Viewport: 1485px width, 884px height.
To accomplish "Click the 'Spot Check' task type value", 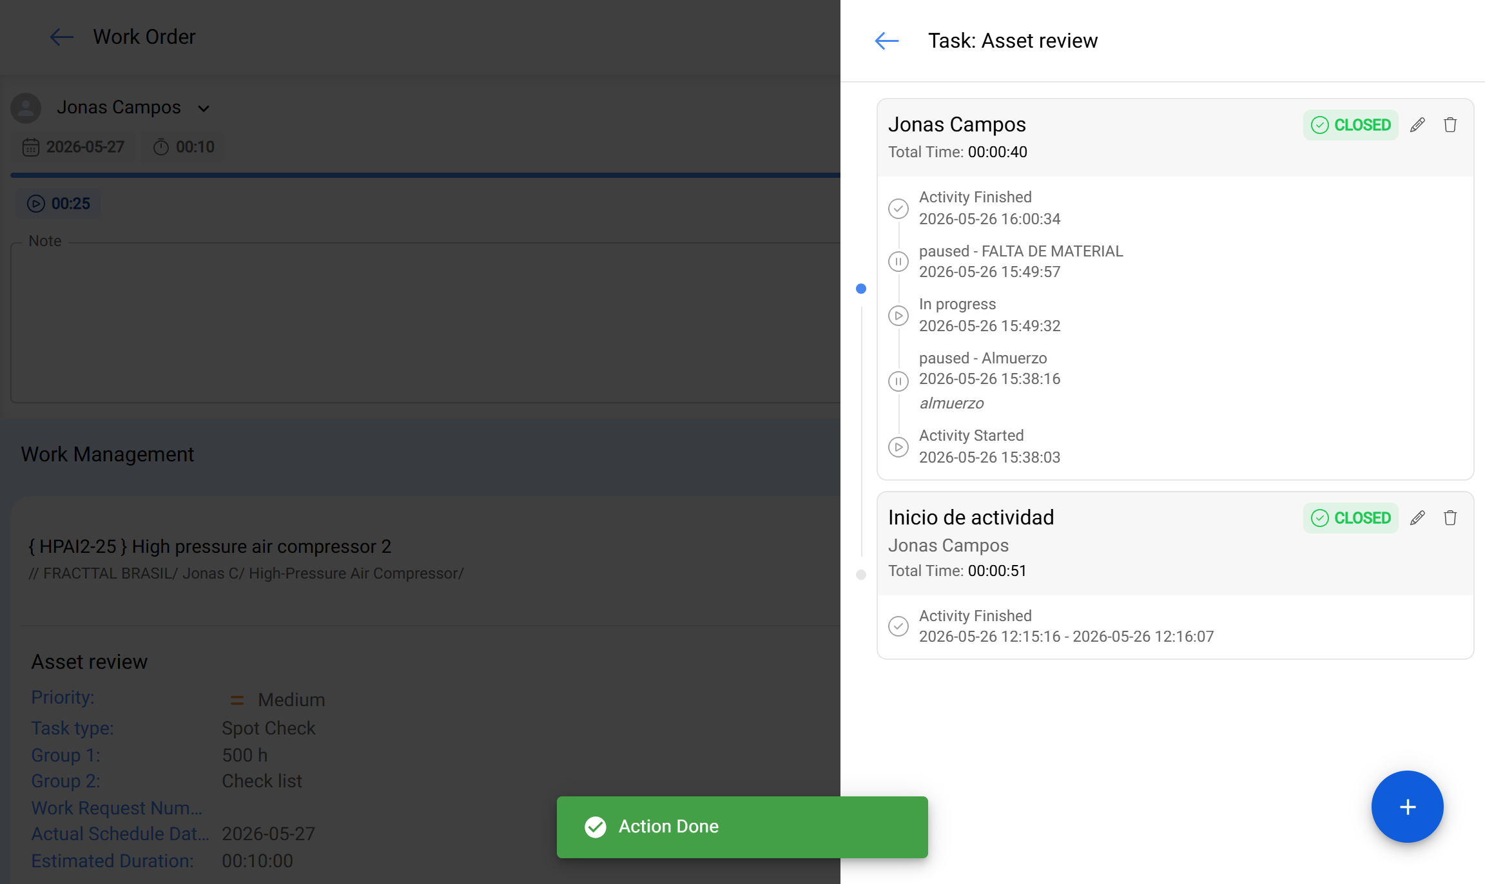I will 269,728.
